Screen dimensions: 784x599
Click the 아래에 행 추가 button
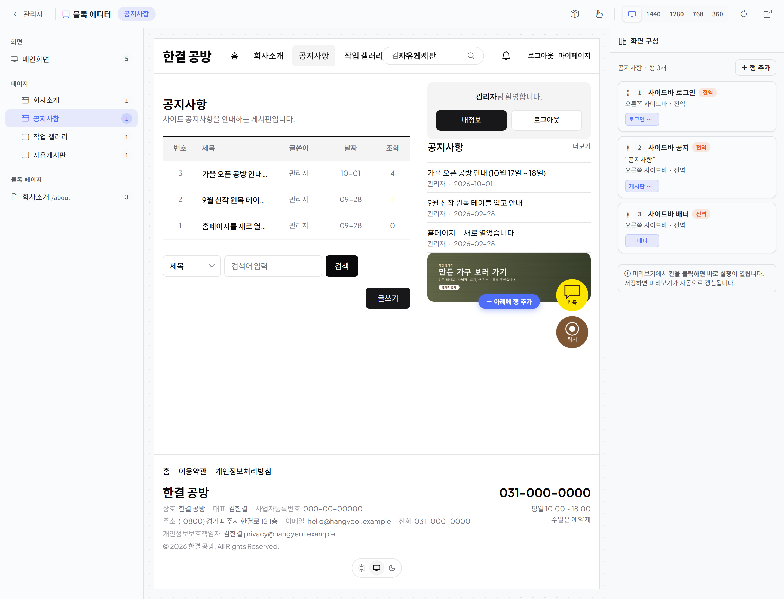(x=509, y=302)
